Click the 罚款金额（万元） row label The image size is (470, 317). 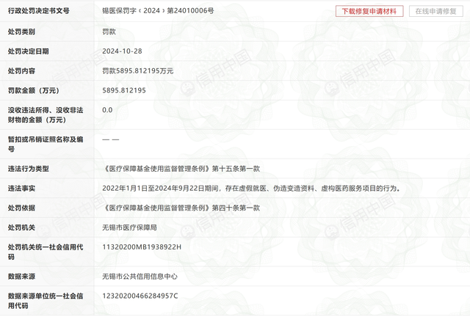[x=34, y=90]
